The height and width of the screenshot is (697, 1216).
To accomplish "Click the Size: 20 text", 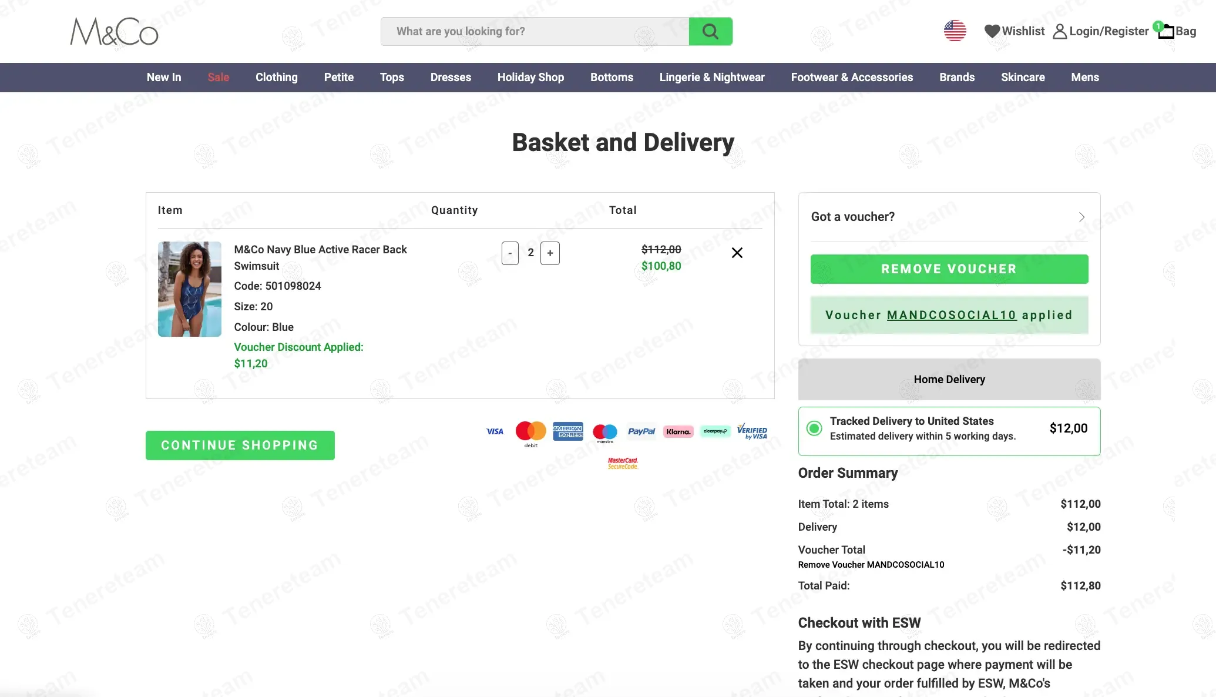I will coord(254,307).
